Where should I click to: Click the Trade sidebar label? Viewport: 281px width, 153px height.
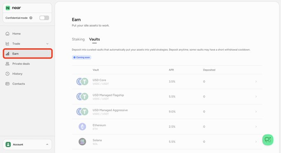pos(16,43)
